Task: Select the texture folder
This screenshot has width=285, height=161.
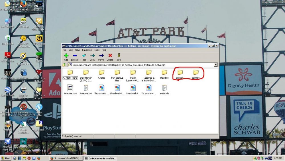Action: (196, 74)
